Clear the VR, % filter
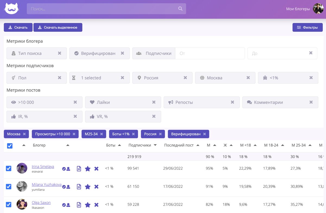This screenshot has width=326, height=213. pos(154,116)
